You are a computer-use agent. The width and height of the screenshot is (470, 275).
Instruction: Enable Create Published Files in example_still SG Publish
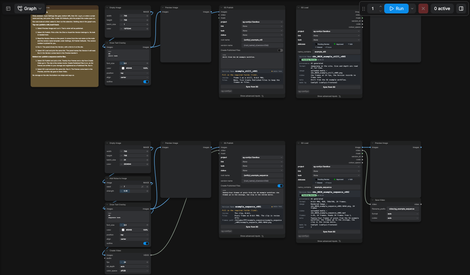point(280,50)
